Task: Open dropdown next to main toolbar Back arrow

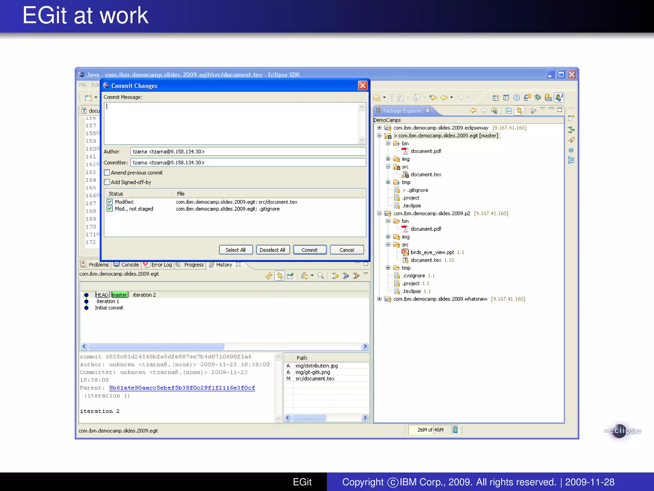Action: pyautogui.click(x=452, y=97)
